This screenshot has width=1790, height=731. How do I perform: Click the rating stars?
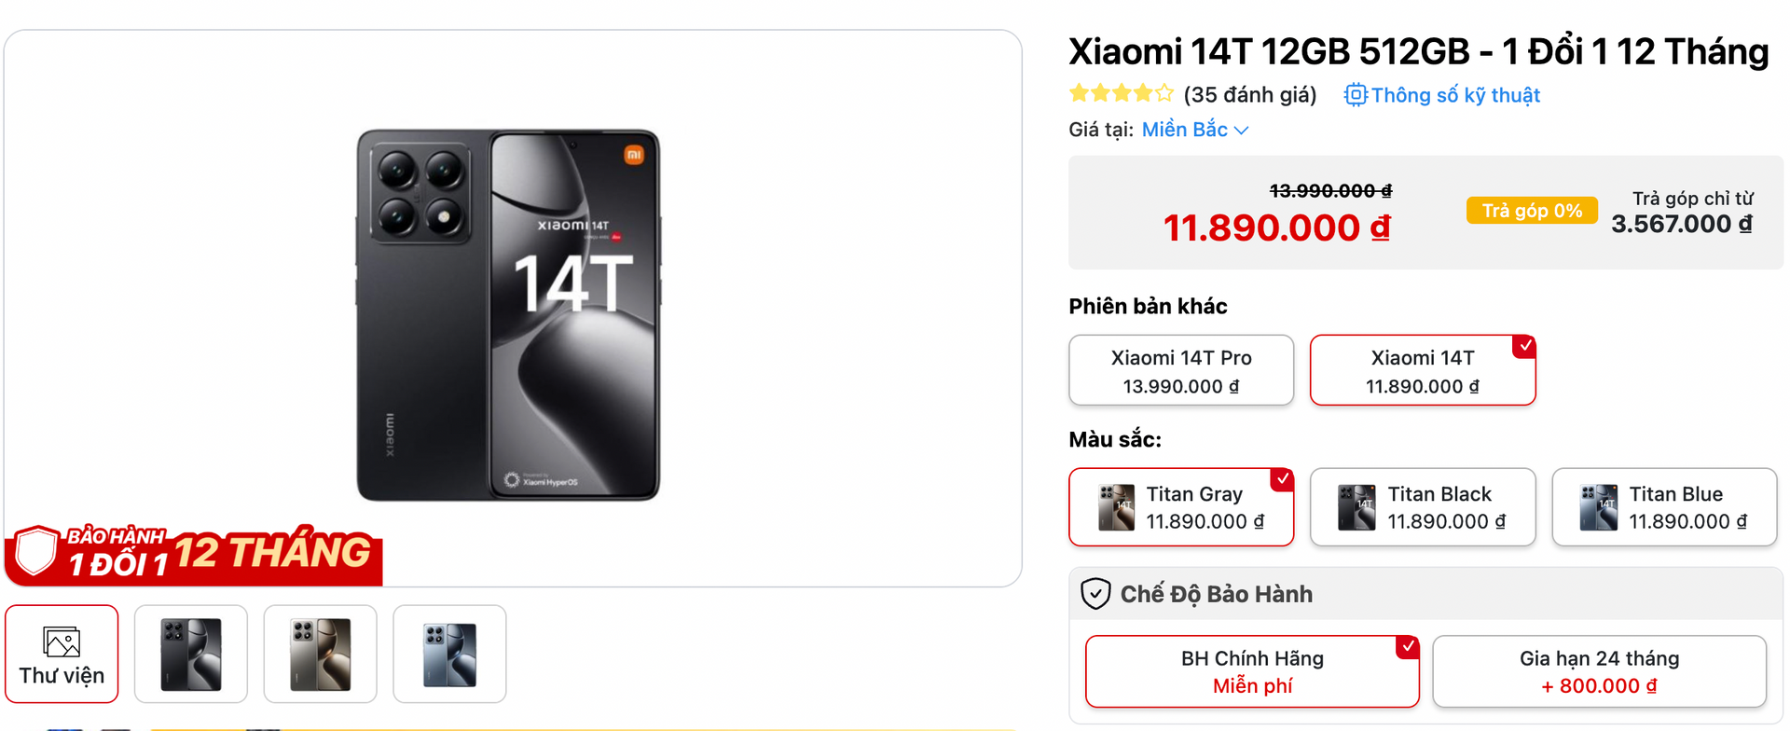(1122, 94)
